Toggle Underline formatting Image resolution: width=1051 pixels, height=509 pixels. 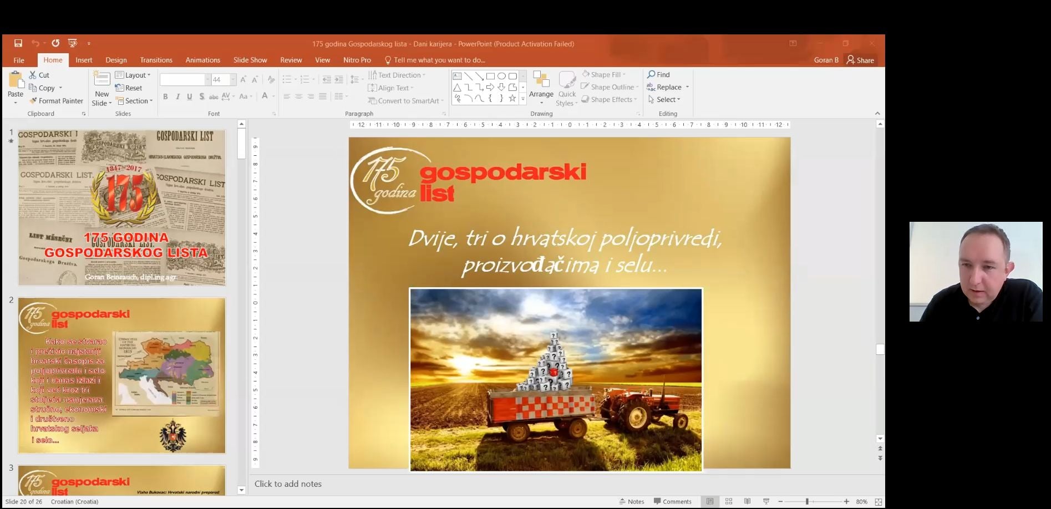190,96
